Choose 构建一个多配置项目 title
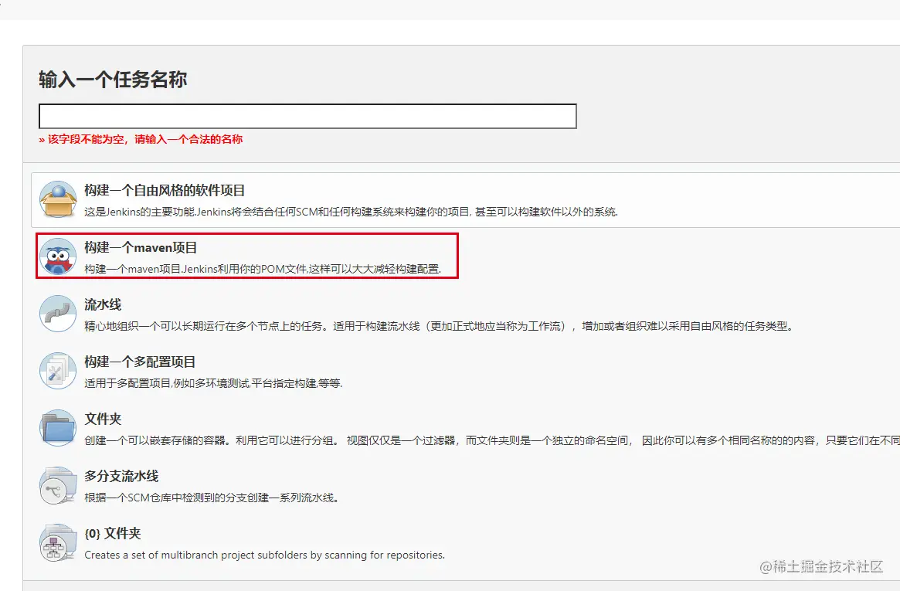 pyautogui.click(x=140, y=362)
